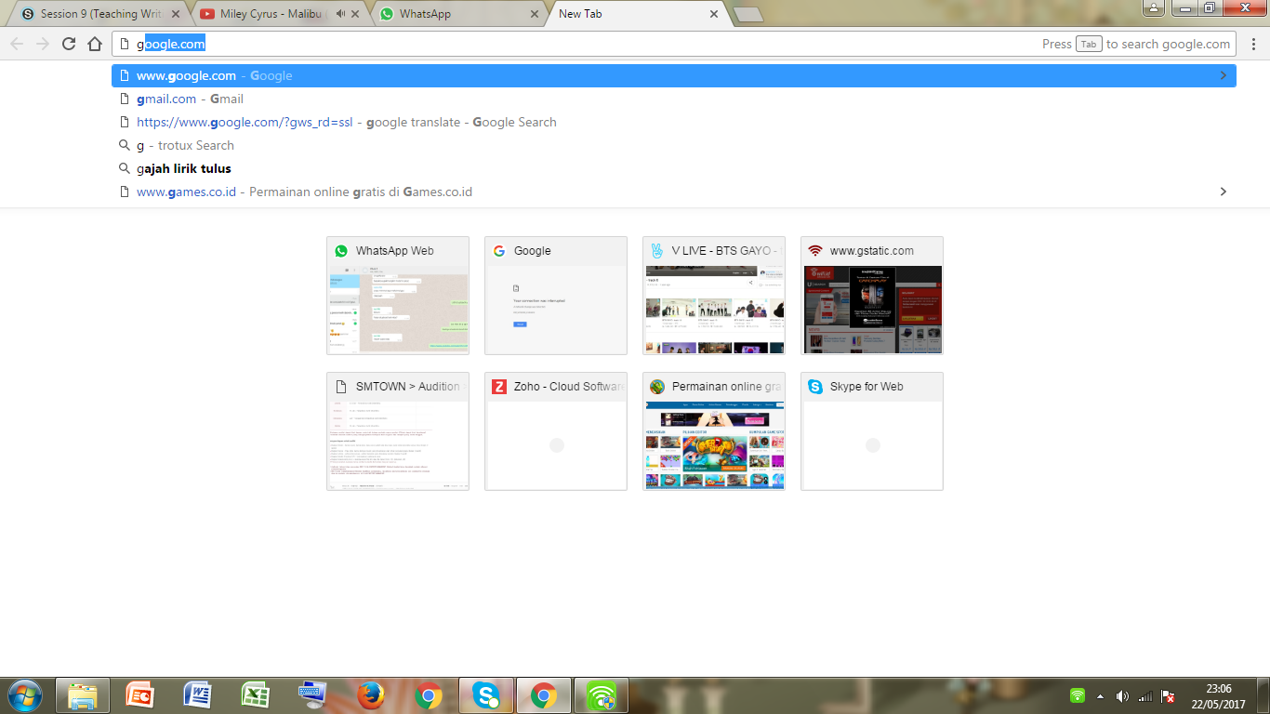Mute the Miley Cyrus tab audio icon
Viewport: 1270px width, 714px height.
[x=341, y=14]
